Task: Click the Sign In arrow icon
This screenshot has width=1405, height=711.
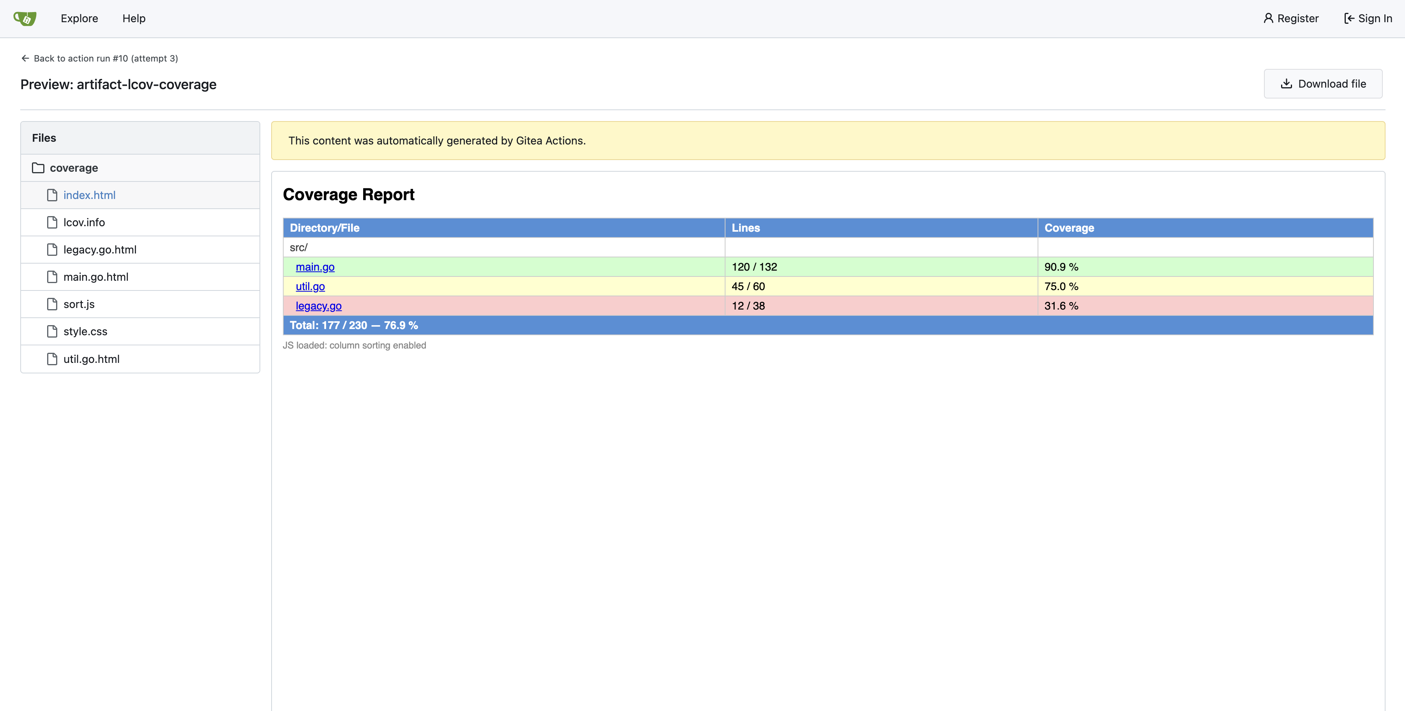Action: coord(1349,19)
